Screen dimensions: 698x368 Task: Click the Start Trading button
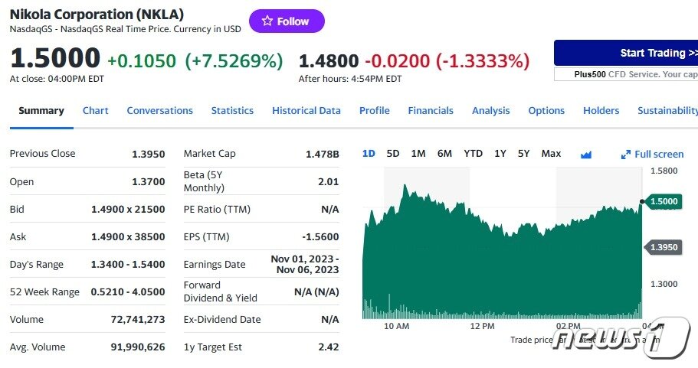(626, 53)
